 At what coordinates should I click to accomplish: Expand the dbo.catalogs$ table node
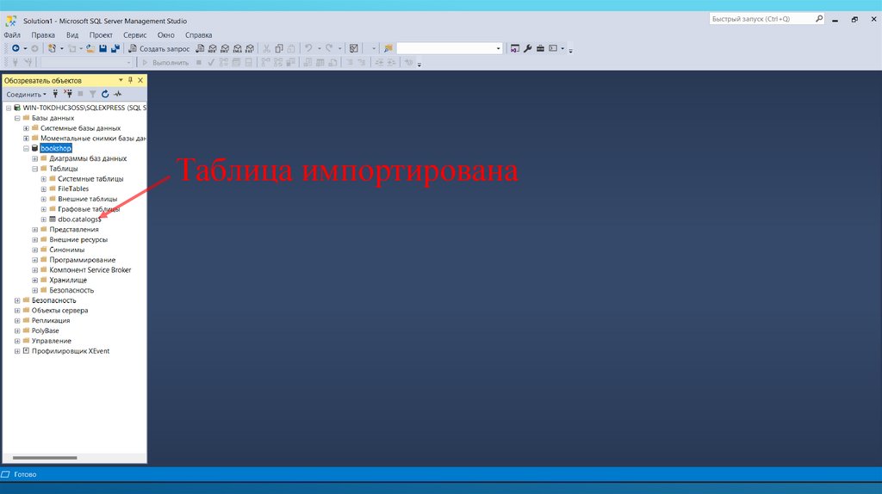pyautogui.click(x=43, y=219)
